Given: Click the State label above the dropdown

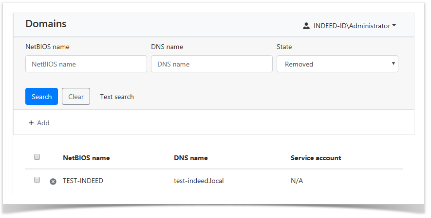Looking at the screenshot, I should pyautogui.click(x=284, y=47).
